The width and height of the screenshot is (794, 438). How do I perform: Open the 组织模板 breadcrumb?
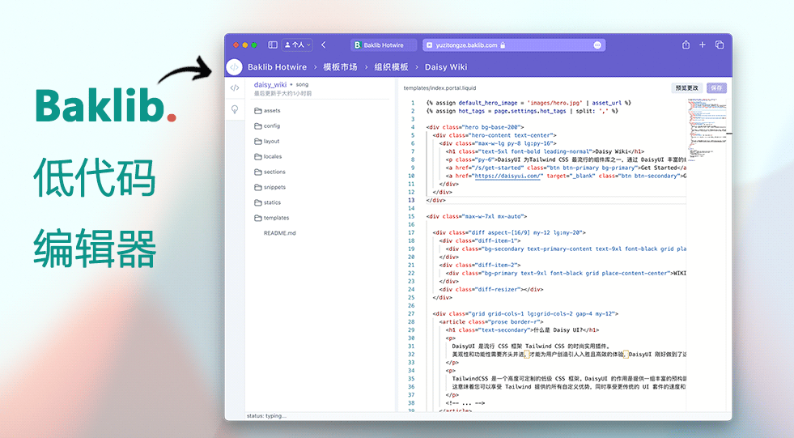point(391,67)
